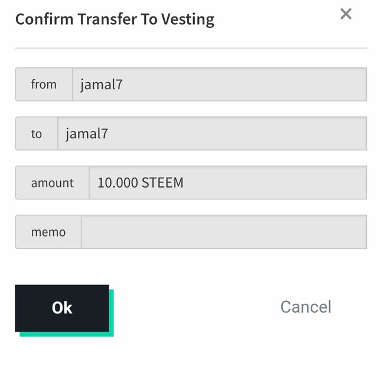Click jamal7 text in the to row
This screenshot has width=378, height=377.
coord(87,134)
